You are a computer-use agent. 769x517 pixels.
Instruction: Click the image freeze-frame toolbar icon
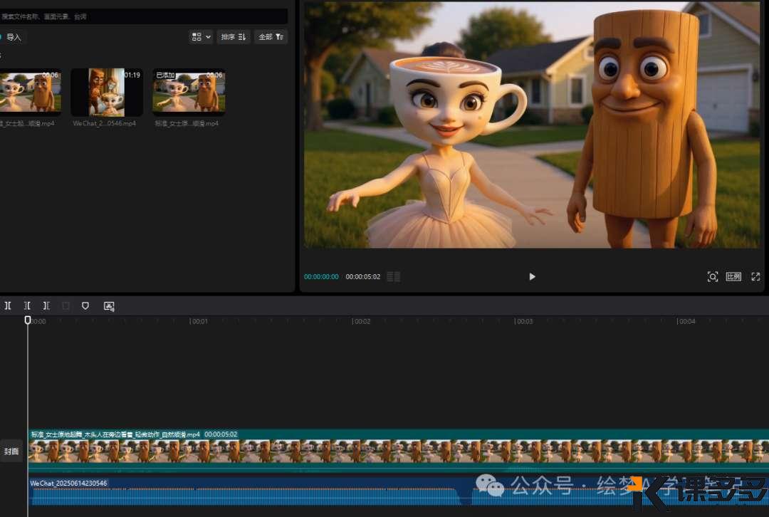point(109,305)
